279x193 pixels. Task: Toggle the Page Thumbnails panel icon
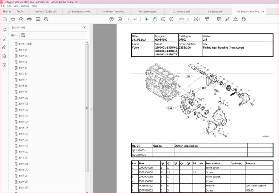pyautogui.click(x=4, y=30)
